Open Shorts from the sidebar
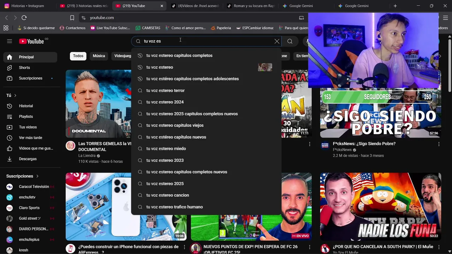The height and width of the screenshot is (254, 452). [30, 68]
